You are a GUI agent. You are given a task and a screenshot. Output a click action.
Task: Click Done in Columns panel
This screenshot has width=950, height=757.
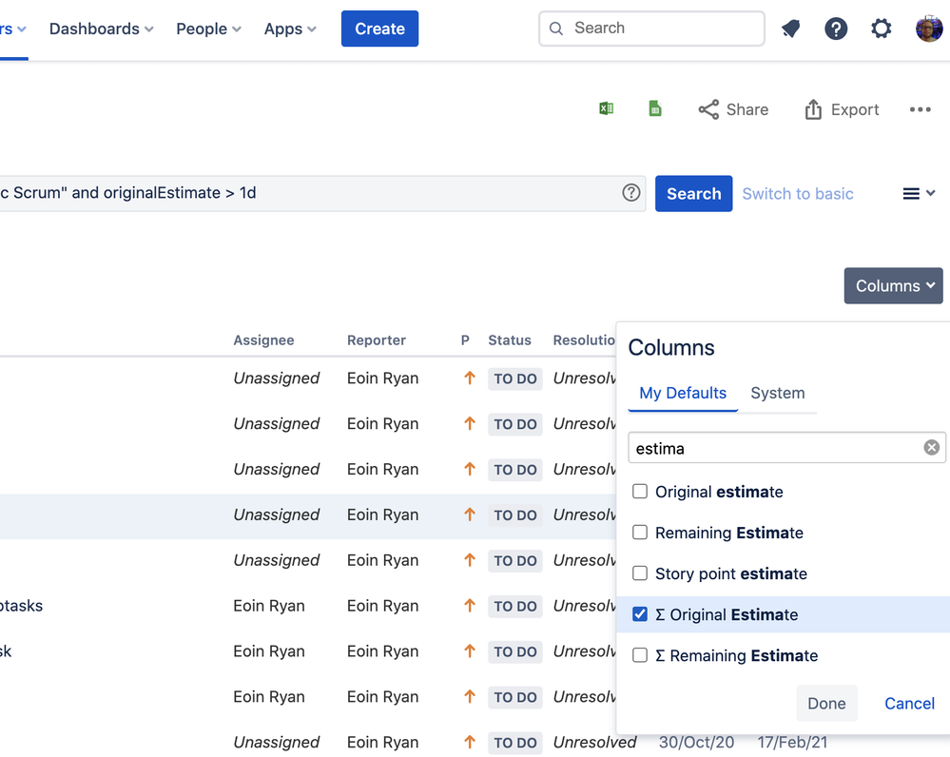826,703
